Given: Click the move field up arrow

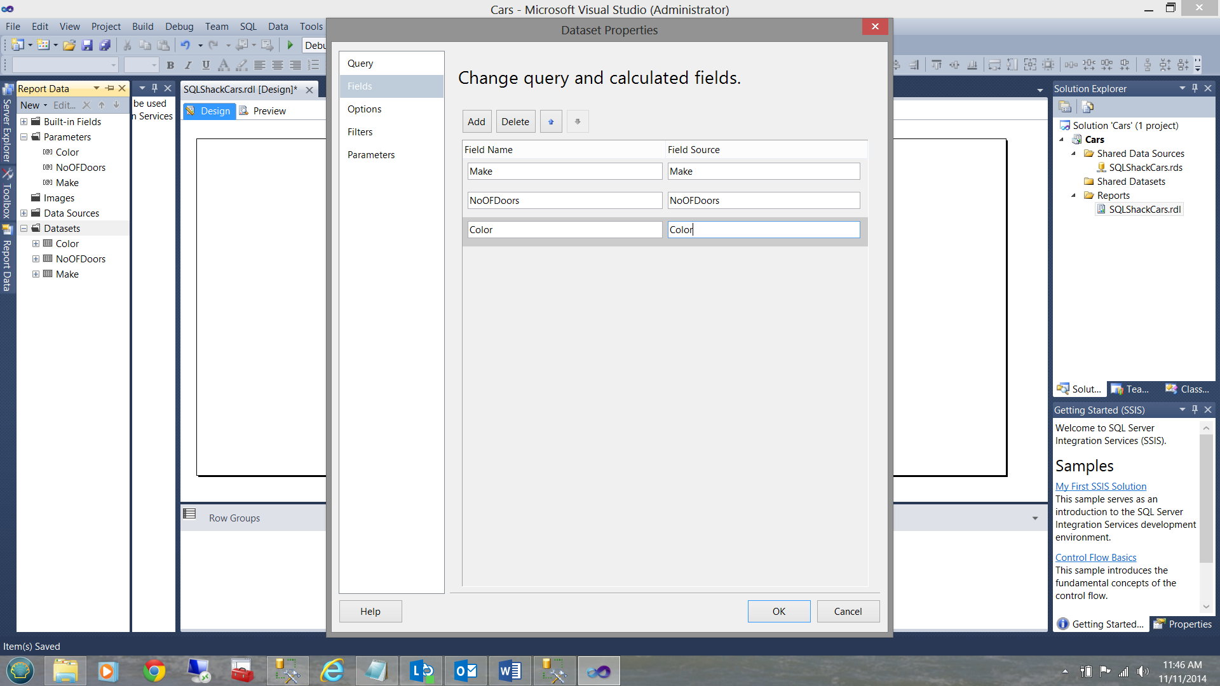Looking at the screenshot, I should (551, 122).
